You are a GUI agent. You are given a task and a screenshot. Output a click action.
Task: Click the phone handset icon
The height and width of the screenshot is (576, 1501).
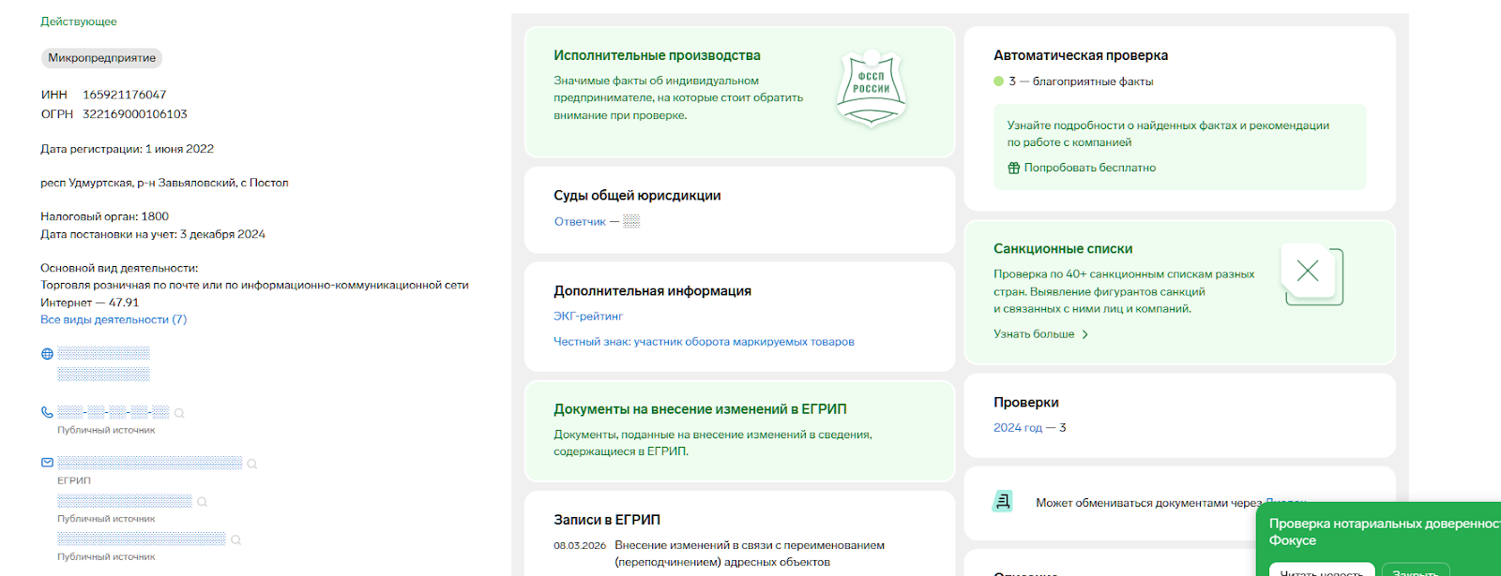pos(47,412)
